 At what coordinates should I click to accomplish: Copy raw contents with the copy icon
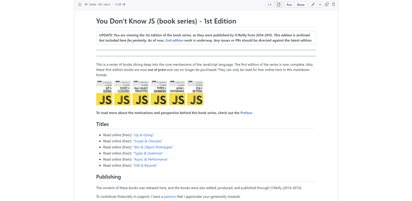pyautogui.click(x=327, y=4)
